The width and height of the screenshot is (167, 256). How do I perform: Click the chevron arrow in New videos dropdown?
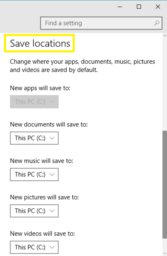pos(52,247)
